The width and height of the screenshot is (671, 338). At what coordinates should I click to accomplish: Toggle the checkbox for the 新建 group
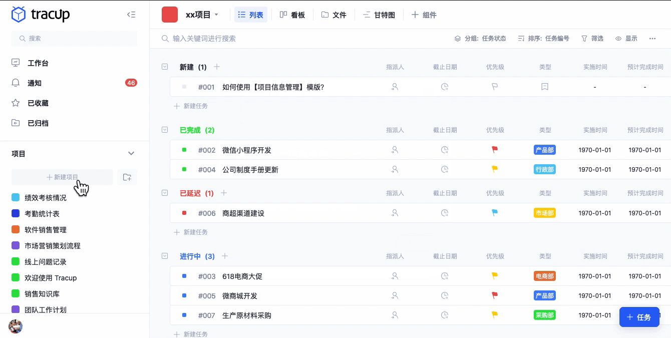pos(165,67)
